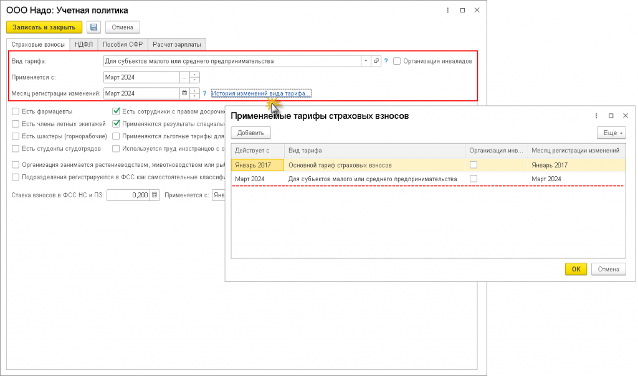Open the calendar picker for Месяц регистрации изменений
Screen dimensions: 638x376
pyautogui.click(x=184, y=93)
